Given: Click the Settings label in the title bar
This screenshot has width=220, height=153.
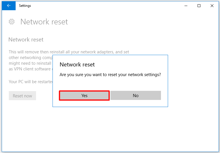Looking at the screenshot, I should 25,6.
